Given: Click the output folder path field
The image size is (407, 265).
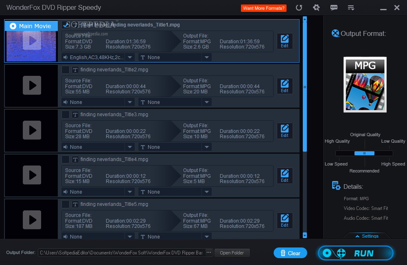Looking at the screenshot, I should (x=121, y=253).
